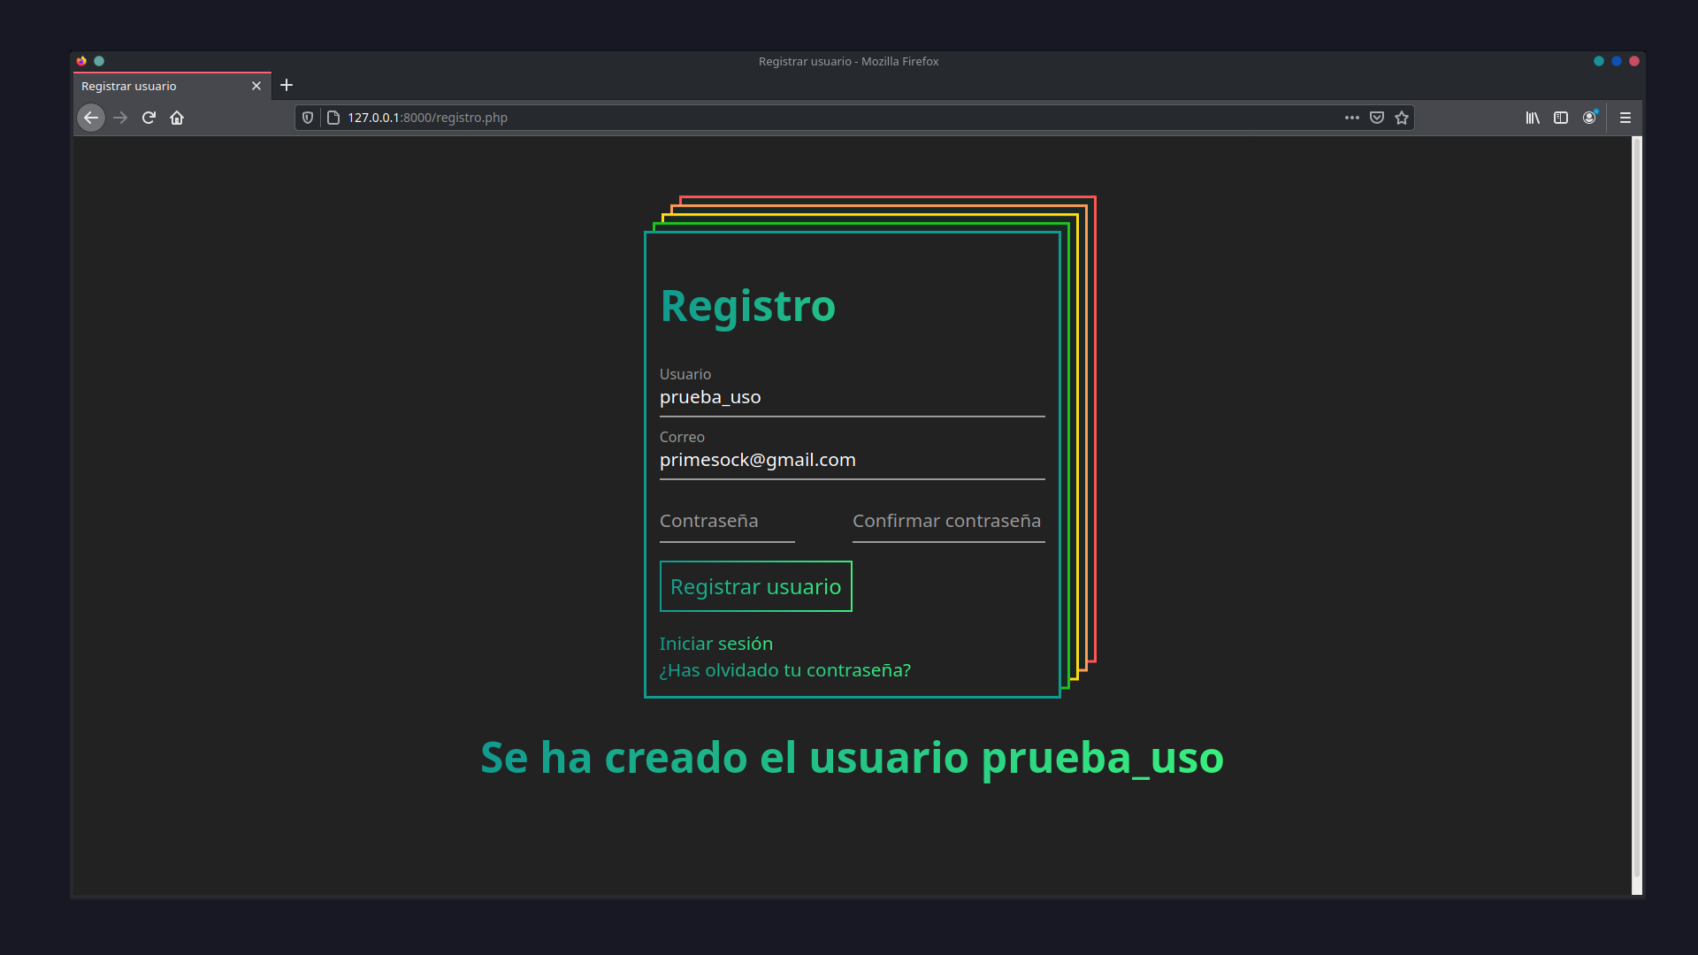Reload the registro.php page
1698x955 pixels.
(149, 118)
